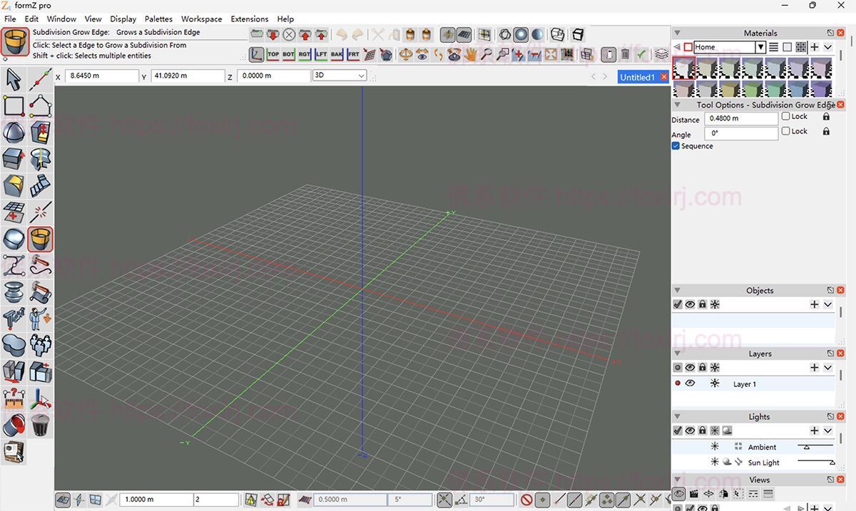The height and width of the screenshot is (511, 856).
Task: Disable the Sequence checkbox
Action: (x=675, y=146)
